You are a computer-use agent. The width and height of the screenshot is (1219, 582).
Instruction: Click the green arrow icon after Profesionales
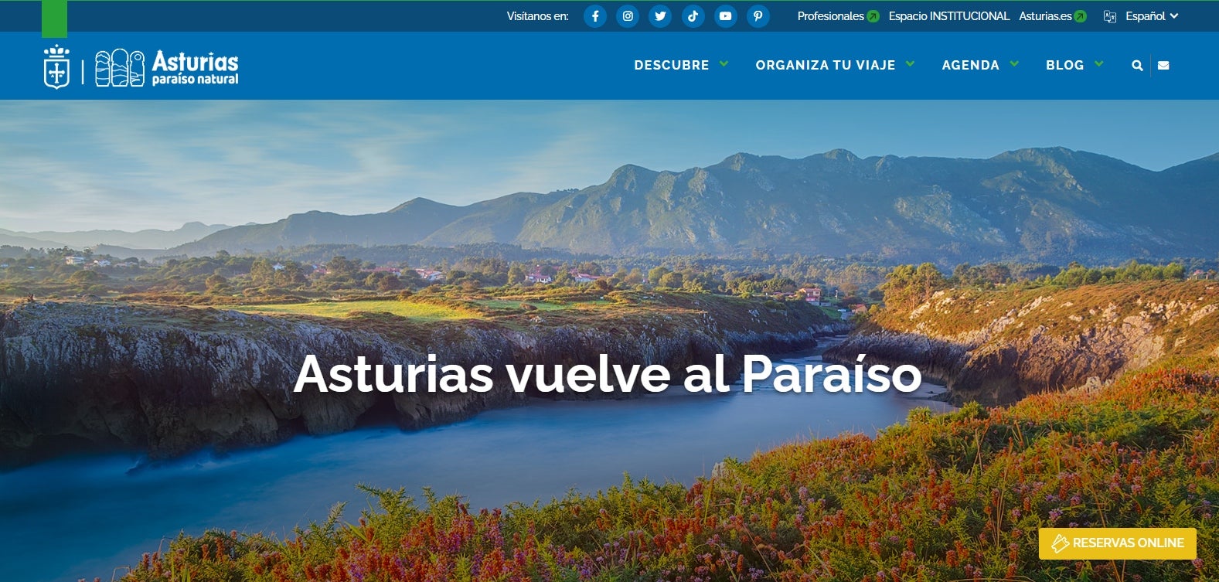[x=873, y=16]
